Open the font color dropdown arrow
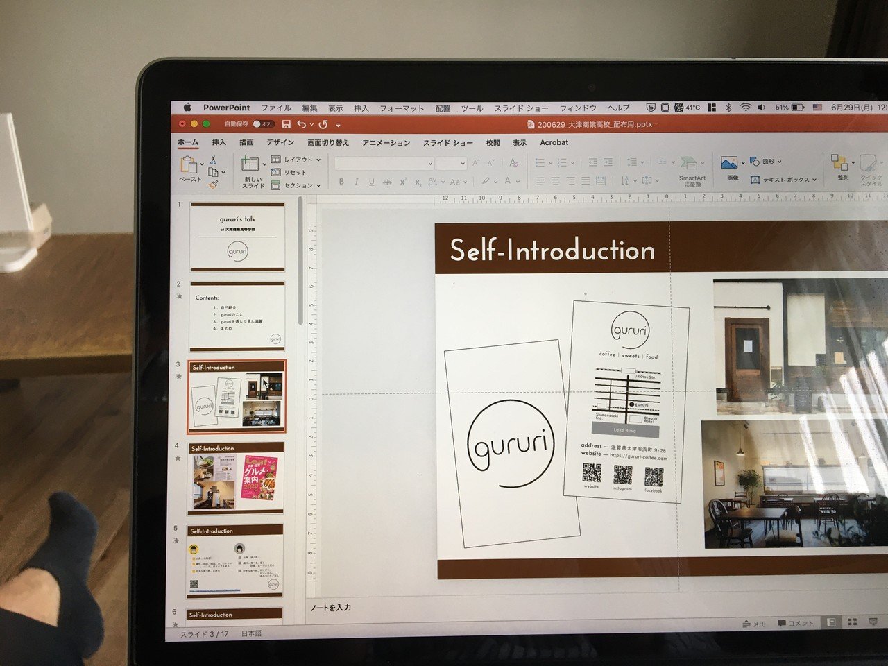Screen dimensions: 888x666 (518, 181)
